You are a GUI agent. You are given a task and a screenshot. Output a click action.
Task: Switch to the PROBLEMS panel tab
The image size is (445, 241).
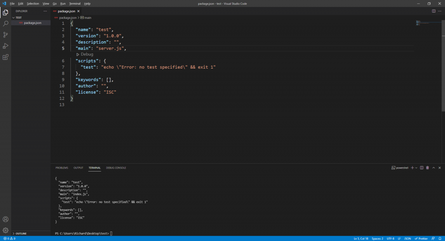tap(62, 168)
